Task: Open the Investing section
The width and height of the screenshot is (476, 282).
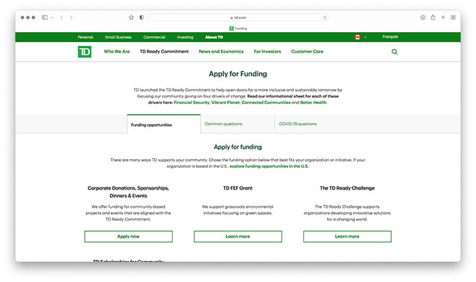Action: 185,37
